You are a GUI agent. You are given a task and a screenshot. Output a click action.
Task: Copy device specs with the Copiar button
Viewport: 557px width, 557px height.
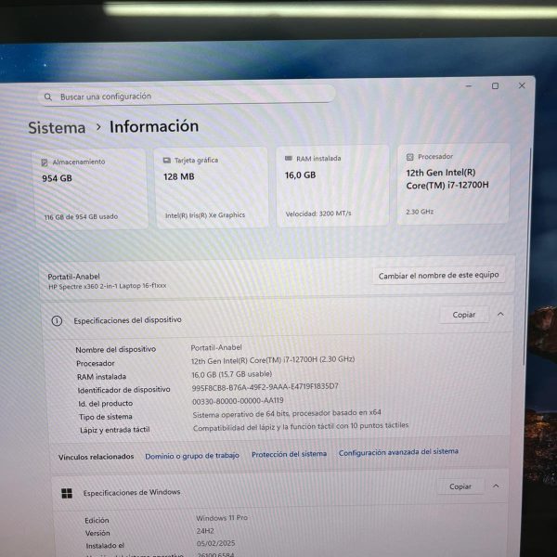tap(463, 315)
